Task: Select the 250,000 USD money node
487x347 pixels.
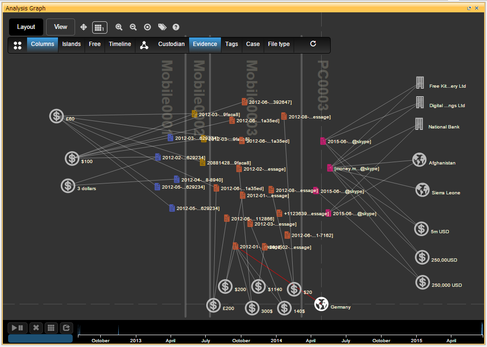Action: coord(423,283)
